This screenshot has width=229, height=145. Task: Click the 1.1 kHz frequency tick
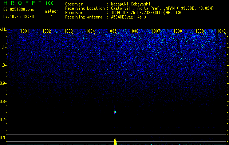click(x=3, y=47)
